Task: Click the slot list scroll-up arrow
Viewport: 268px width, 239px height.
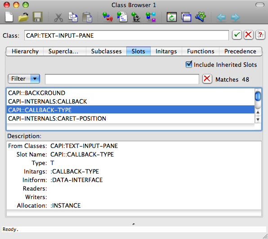Action: pyautogui.click(x=258, y=113)
